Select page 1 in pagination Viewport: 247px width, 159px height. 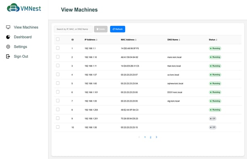[x=145, y=137]
